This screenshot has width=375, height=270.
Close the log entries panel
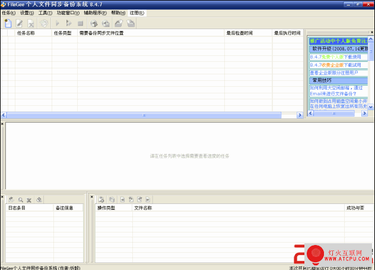(2, 197)
